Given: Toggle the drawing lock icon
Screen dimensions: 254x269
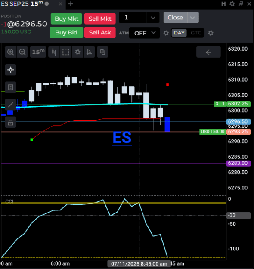Looking at the screenshot, I should coord(11,122).
